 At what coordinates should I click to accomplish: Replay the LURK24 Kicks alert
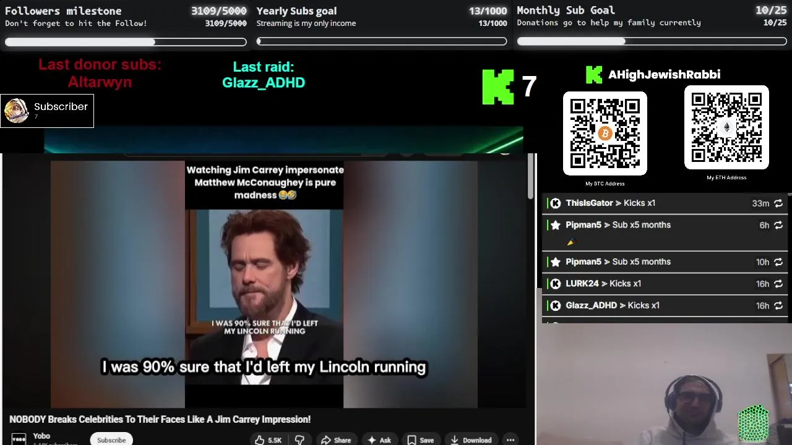coord(778,284)
